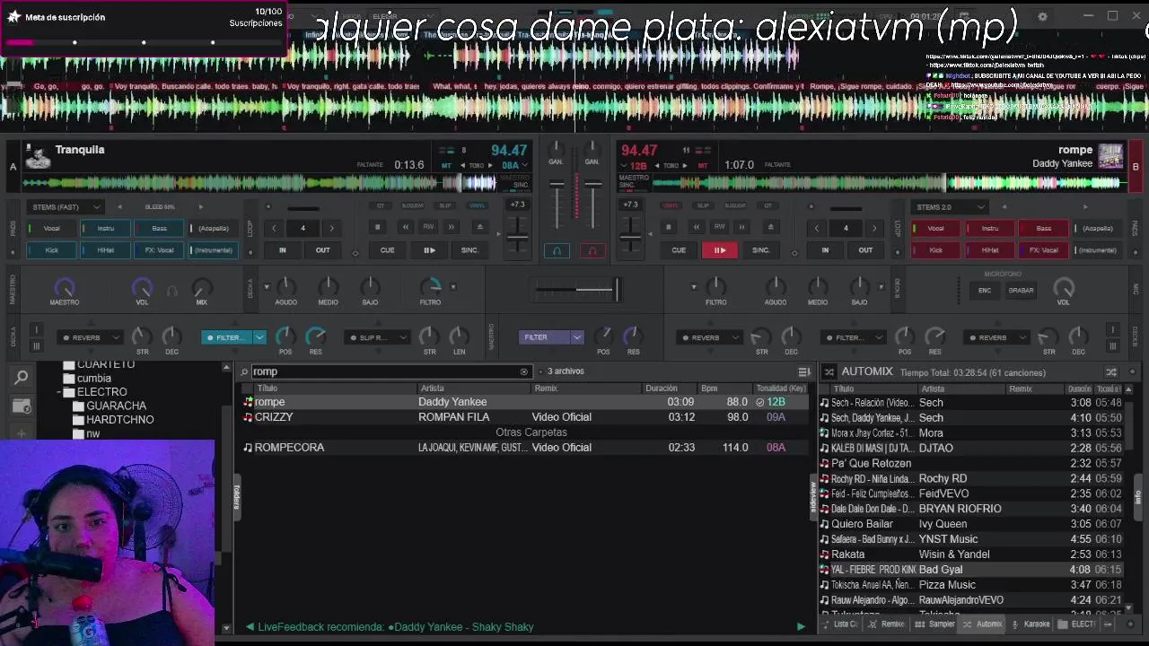The height and width of the screenshot is (646, 1149).
Task: Toggle the Instru stem pad on deck B
Action: (989, 228)
